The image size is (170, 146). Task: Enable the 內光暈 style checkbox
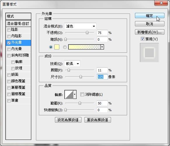[x=9, y=49]
